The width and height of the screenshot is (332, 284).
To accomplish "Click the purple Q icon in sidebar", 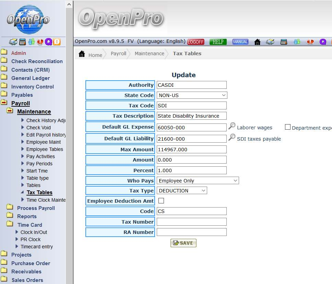I will (x=48, y=42).
